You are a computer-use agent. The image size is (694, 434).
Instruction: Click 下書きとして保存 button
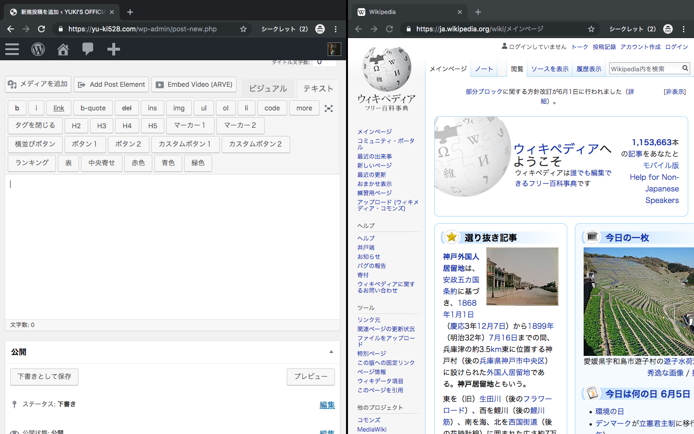coord(44,377)
